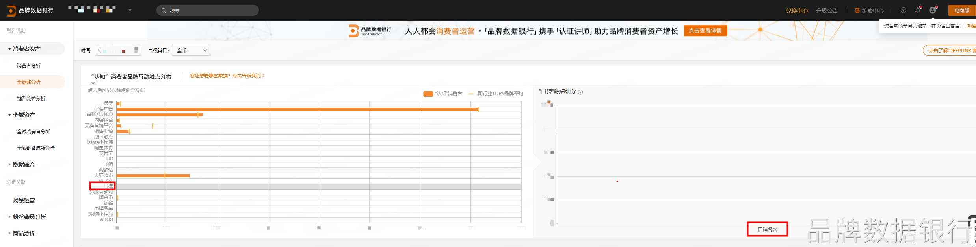Image resolution: width=976 pixels, height=247 pixels.
Task: Select the 付费广告 bar in the chart
Action: click(x=297, y=109)
